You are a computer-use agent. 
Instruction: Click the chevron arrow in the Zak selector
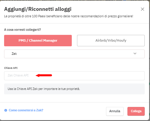tap(135, 54)
